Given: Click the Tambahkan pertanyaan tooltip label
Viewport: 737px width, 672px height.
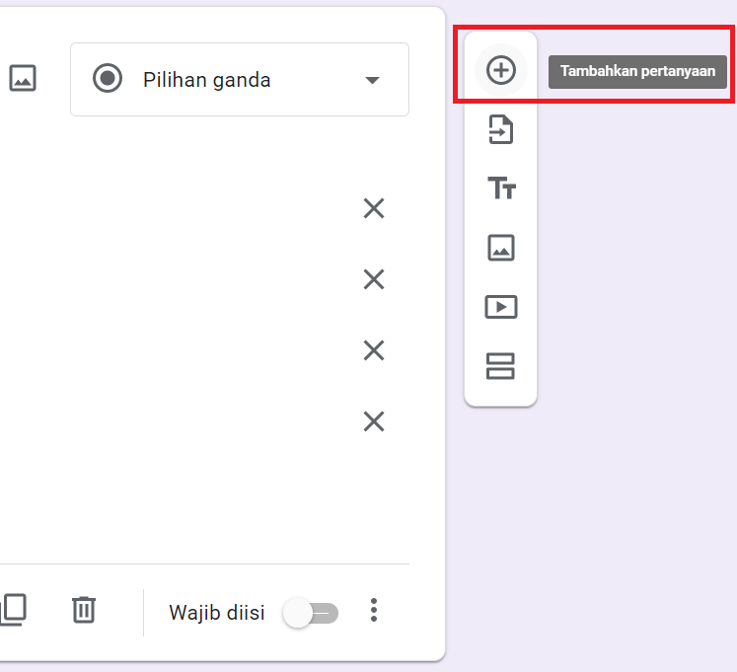Looking at the screenshot, I should point(637,71).
